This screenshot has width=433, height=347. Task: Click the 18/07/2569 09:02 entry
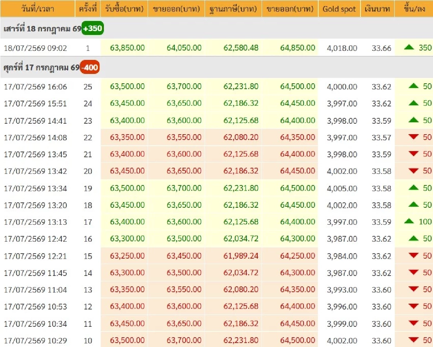35,48
